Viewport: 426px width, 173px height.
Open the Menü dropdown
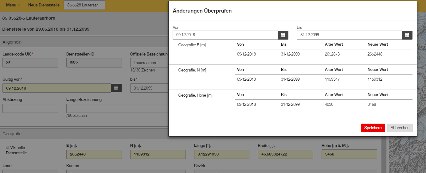tap(13, 5)
